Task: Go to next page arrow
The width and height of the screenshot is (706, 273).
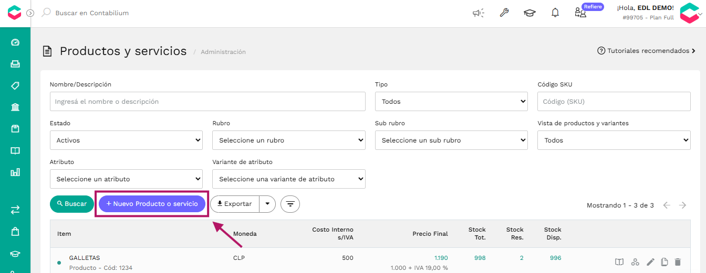Action: 683,205
